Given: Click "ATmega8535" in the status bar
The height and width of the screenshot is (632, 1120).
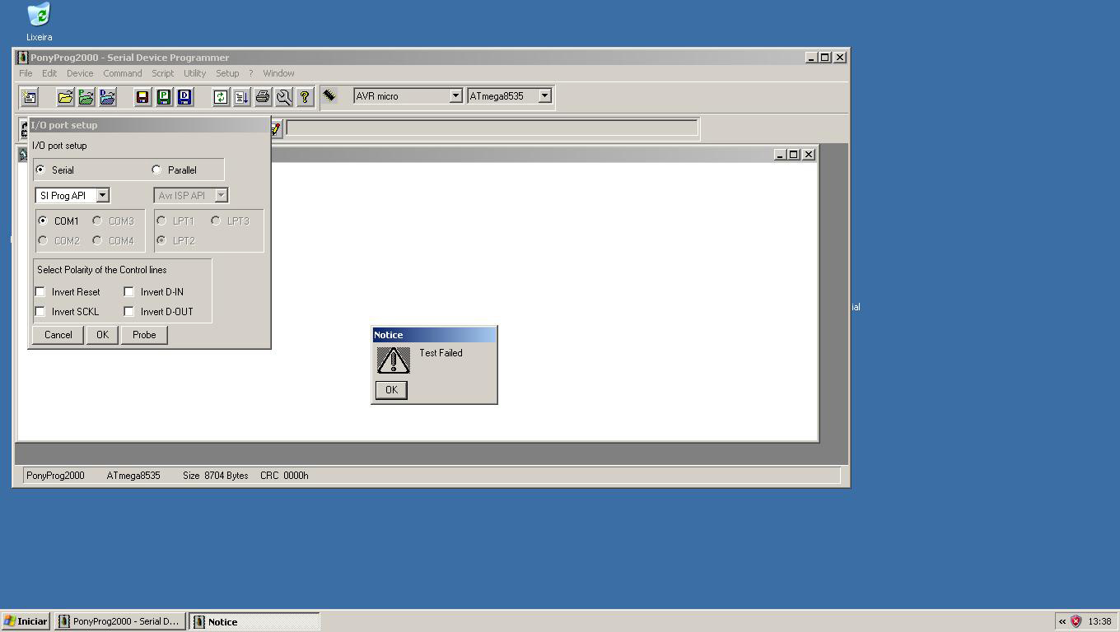Looking at the screenshot, I should (133, 476).
